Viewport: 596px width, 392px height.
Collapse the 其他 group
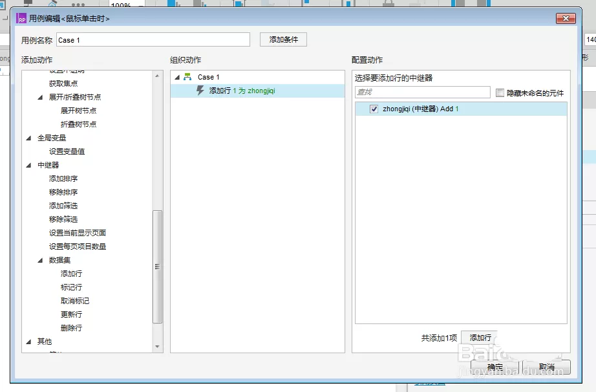point(28,342)
